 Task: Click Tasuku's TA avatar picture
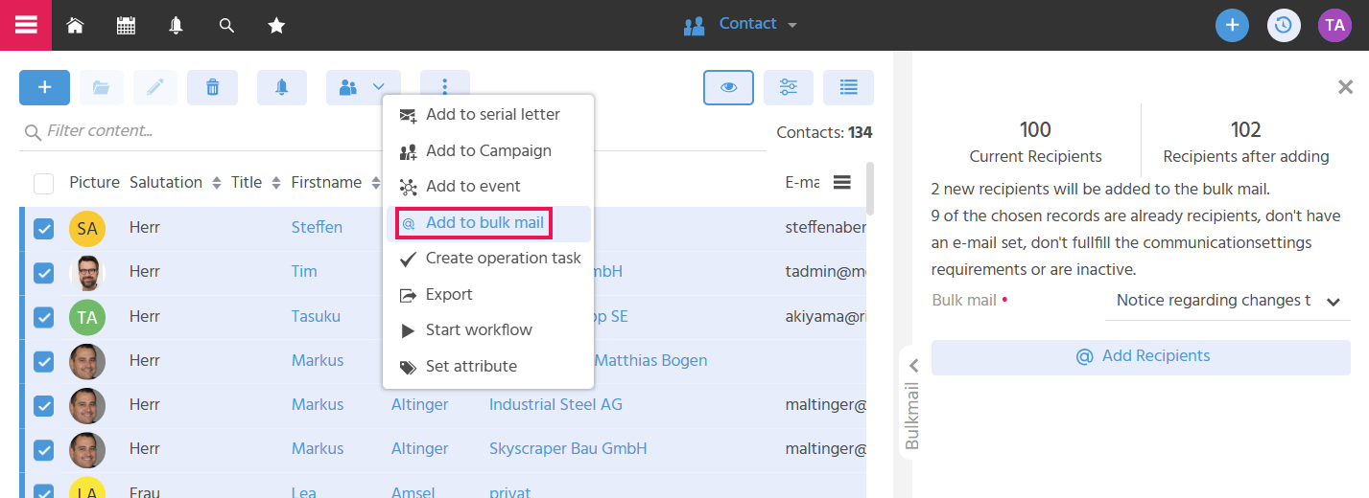87,317
